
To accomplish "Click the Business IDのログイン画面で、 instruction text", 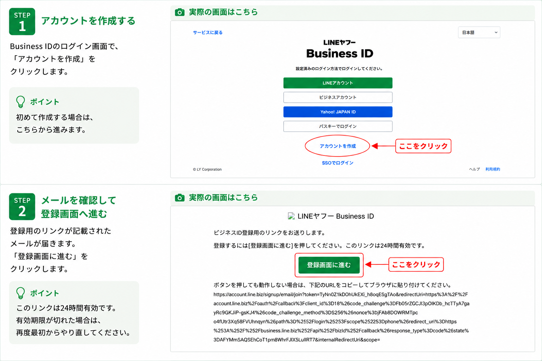I will (65, 47).
